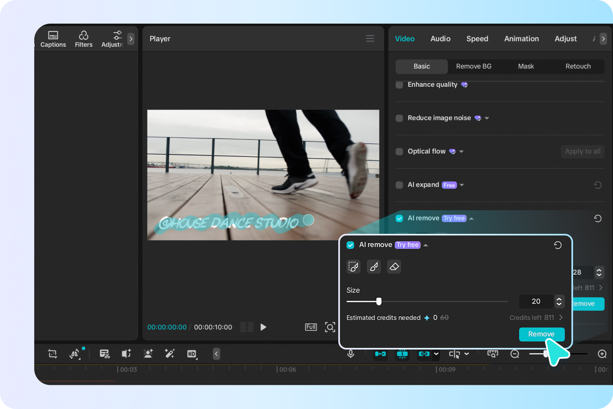
Task: Click the brush Size slider handle
Action: click(379, 301)
